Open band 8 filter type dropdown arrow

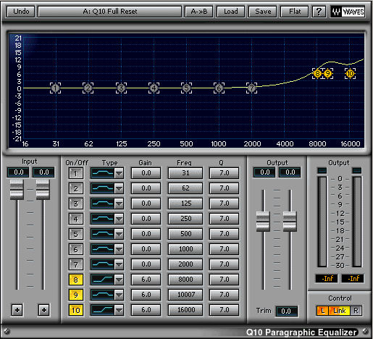coord(119,280)
